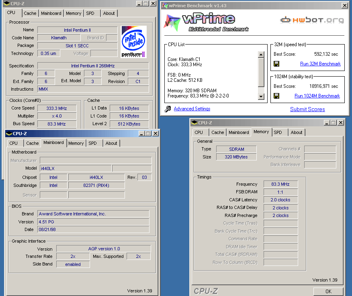Click the CPU-Z chip icon in top-left window title
The image size is (352, 296).
7,4
